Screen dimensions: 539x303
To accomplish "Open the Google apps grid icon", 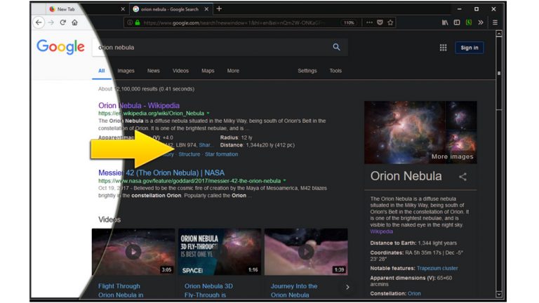I will click(x=443, y=48).
